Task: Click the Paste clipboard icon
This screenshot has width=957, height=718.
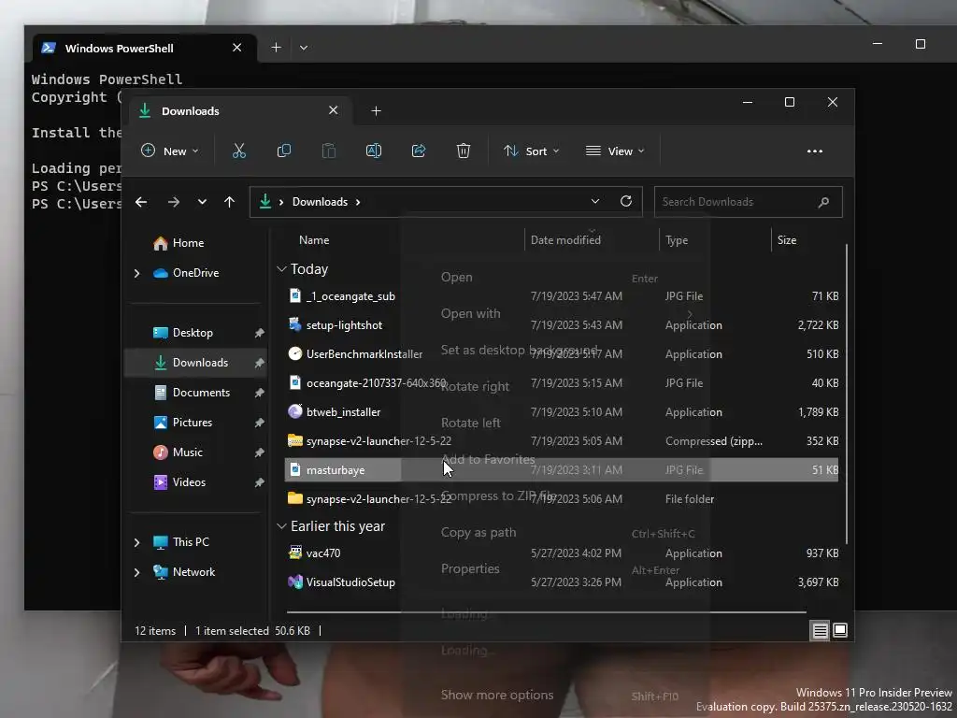Action: 329,151
